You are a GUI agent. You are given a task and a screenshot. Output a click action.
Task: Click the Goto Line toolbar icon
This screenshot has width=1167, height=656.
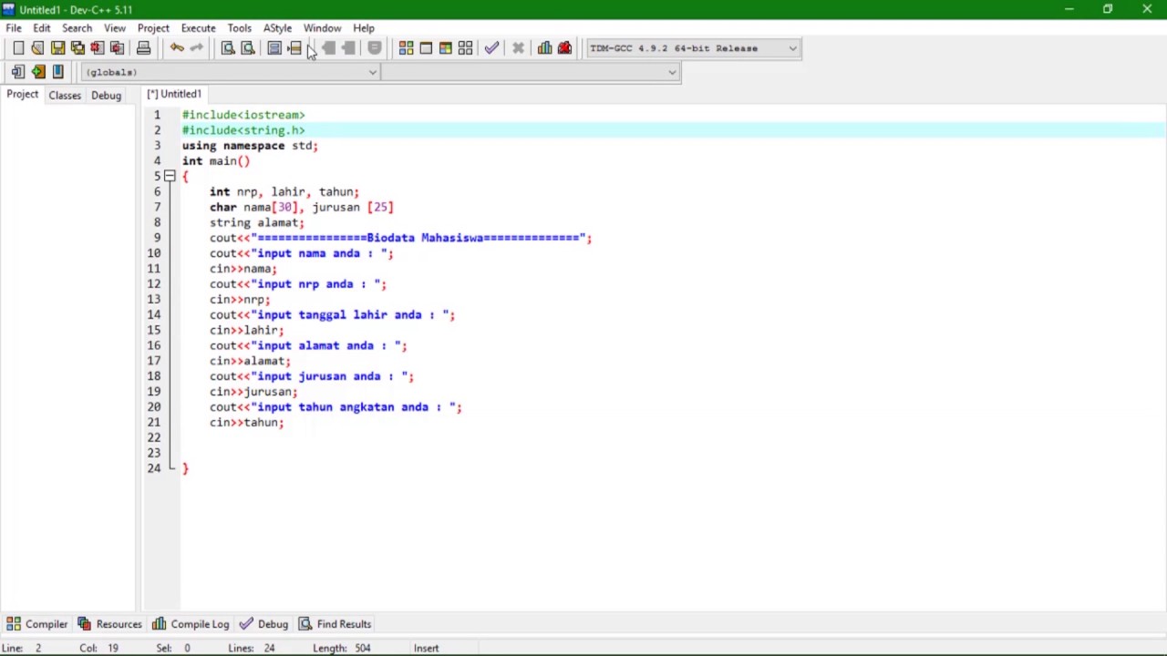294,48
